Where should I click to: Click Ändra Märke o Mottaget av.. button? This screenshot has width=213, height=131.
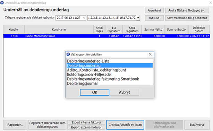[x=187, y=10]
